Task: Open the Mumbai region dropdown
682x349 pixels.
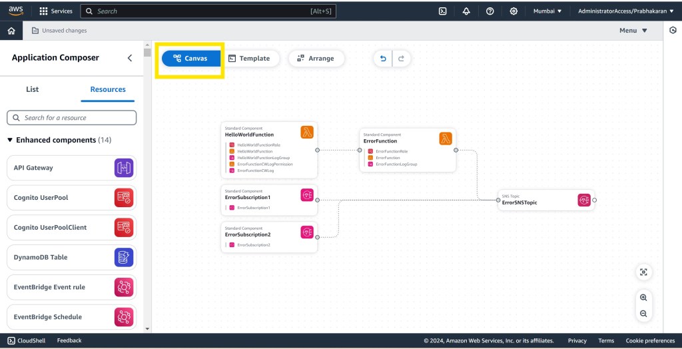Action: click(x=549, y=11)
